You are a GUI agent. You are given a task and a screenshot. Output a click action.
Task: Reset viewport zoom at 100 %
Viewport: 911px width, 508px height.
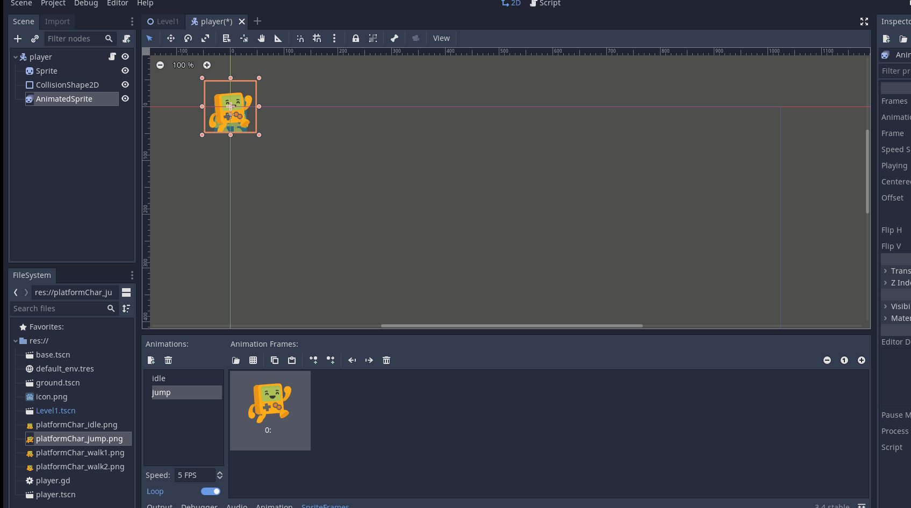tap(183, 65)
